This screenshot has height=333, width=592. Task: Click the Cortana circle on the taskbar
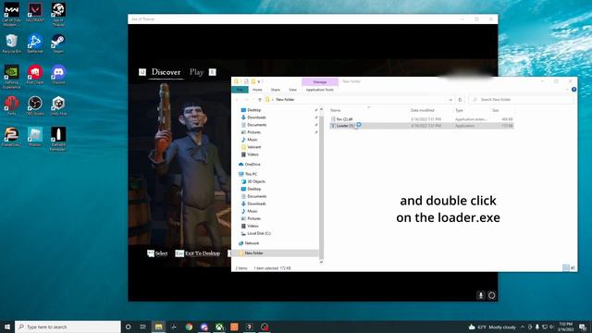[128, 327]
